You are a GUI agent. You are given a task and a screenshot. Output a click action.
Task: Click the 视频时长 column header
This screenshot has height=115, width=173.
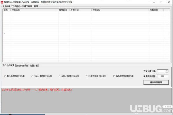(64, 10)
